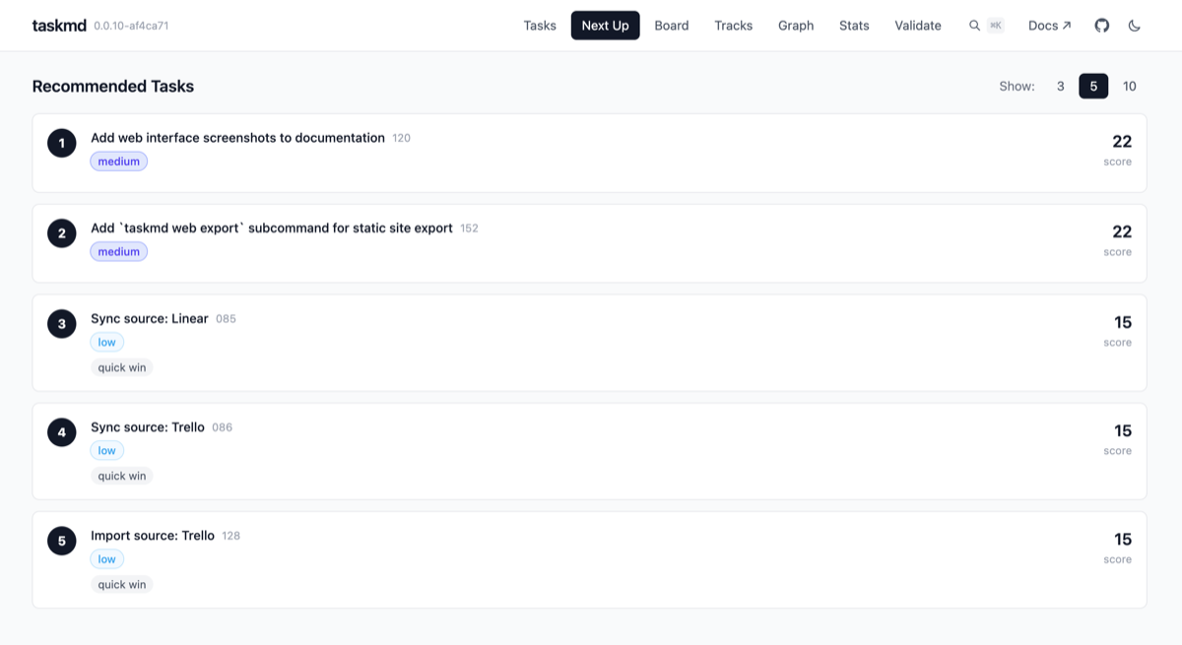Click the external-link arrow next to Docs

[1068, 25]
